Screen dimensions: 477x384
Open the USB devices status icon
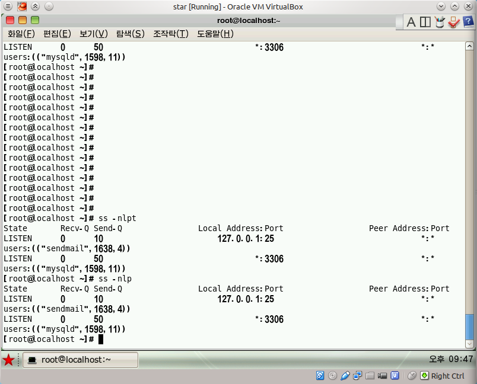coord(345,376)
